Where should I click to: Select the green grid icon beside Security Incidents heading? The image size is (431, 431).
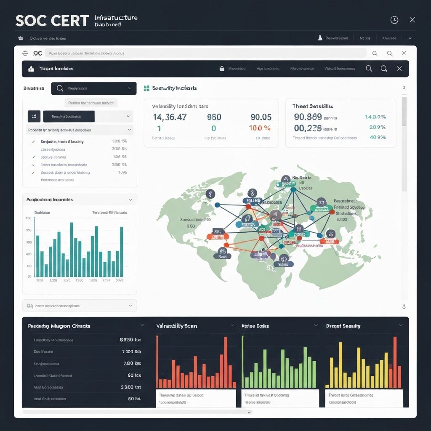[x=146, y=88]
